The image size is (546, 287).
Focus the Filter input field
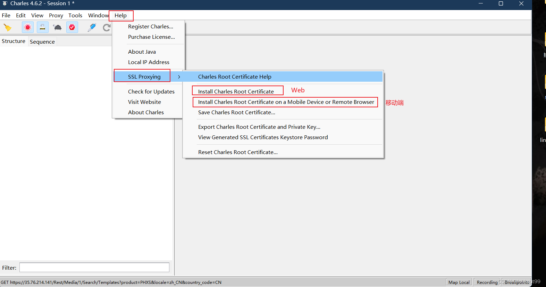[x=94, y=268]
